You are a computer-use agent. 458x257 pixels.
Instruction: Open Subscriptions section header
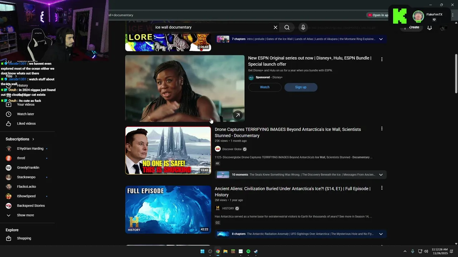coord(20,139)
